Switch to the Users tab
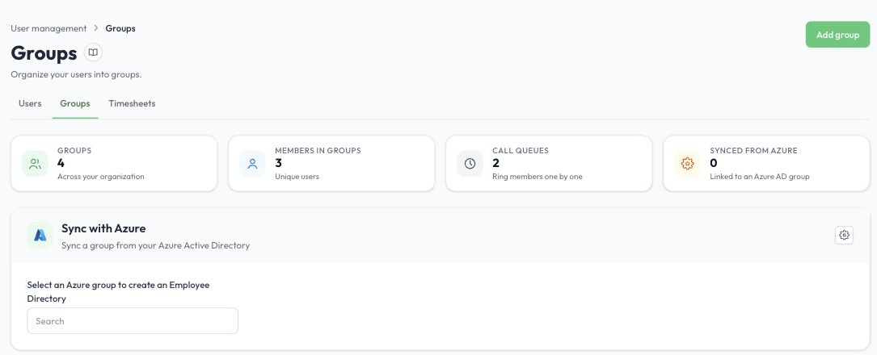877x355 pixels. [30, 103]
